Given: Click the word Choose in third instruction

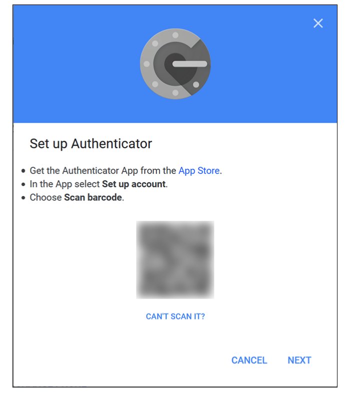Looking at the screenshot, I should [45, 197].
